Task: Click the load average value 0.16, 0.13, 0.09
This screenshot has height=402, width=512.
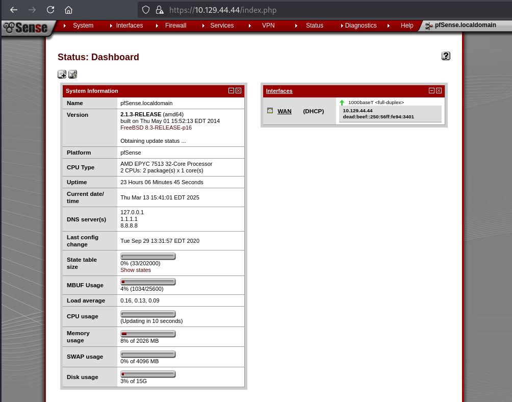Action: point(140,300)
